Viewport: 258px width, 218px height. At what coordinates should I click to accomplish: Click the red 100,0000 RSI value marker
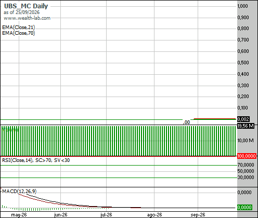click(x=247, y=156)
